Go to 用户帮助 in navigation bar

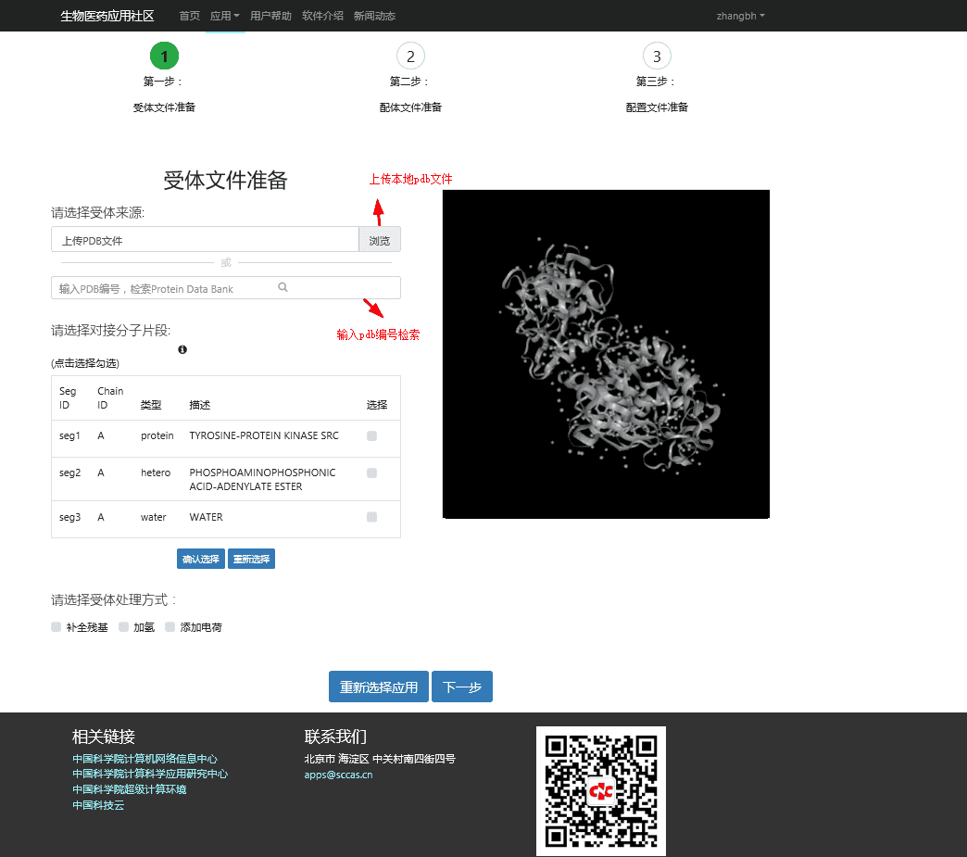pos(270,16)
